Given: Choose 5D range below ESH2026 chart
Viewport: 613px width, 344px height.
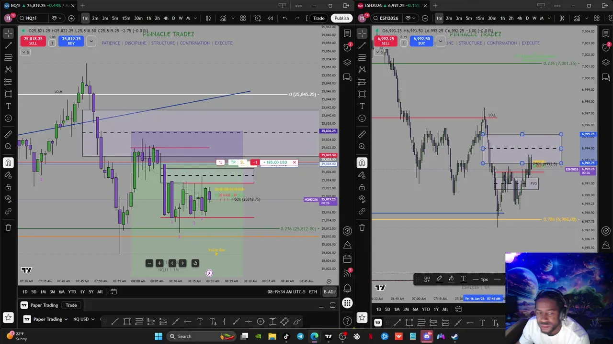Looking at the screenshot, I should pyautogui.click(x=387, y=310).
